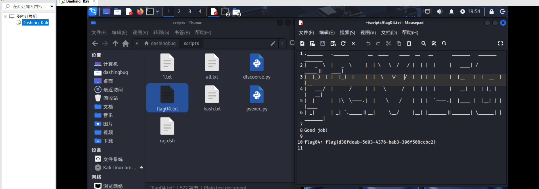Screen dimensions: 539x189
Task: Switch to workspace 3 in panel
Action: [x=190, y=11]
